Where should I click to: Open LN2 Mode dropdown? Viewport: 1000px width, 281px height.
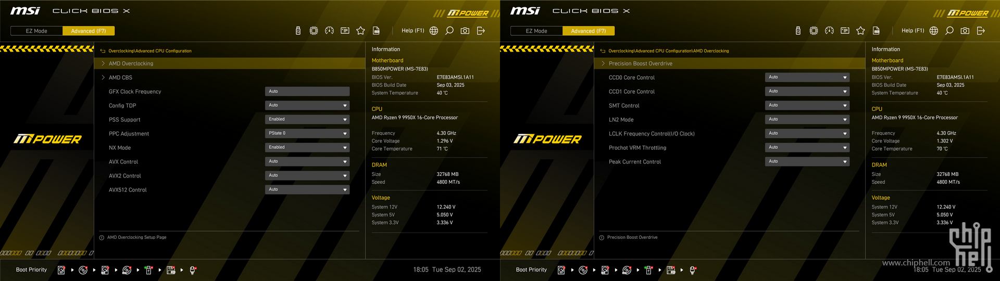click(x=807, y=119)
